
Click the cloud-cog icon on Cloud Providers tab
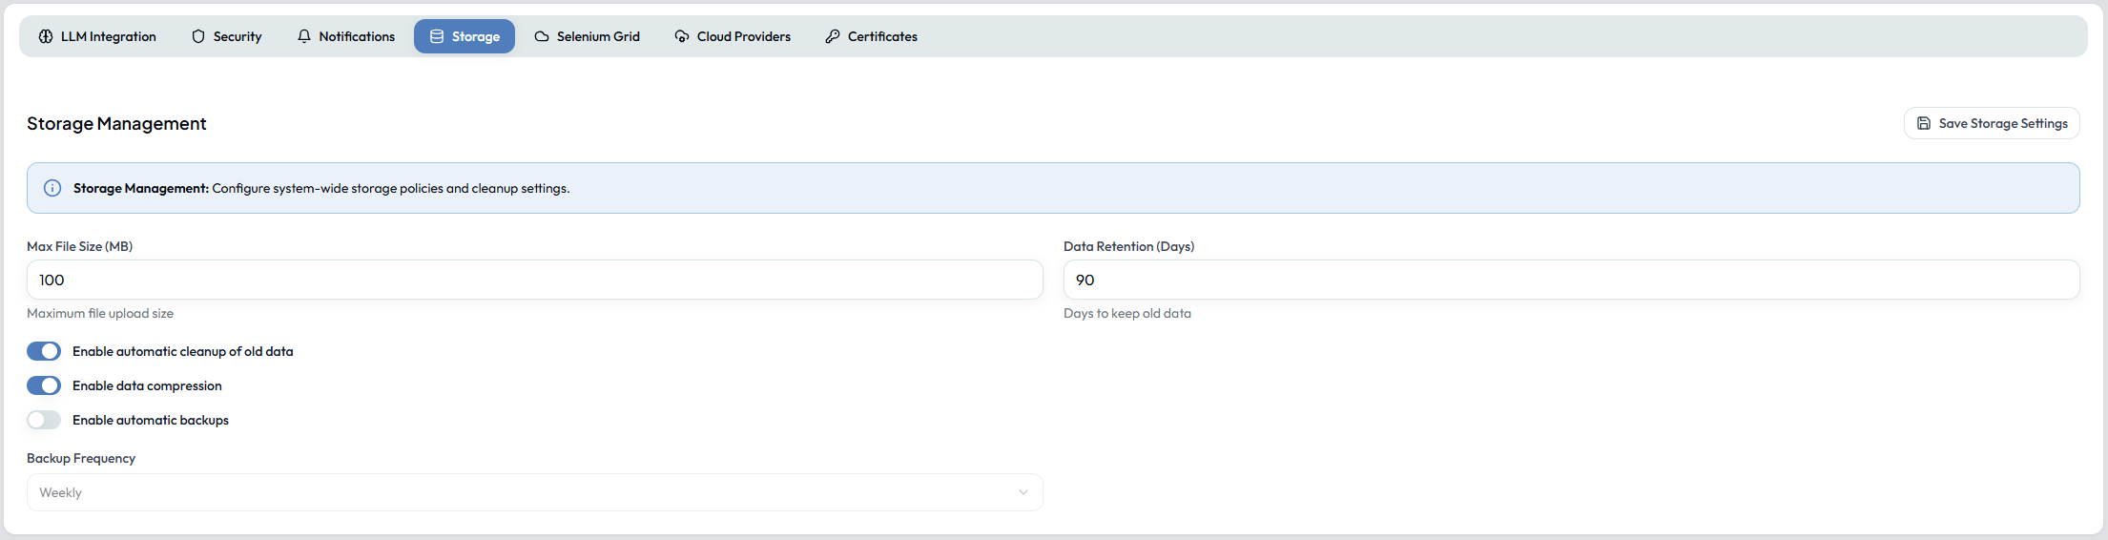click(682, 36)
